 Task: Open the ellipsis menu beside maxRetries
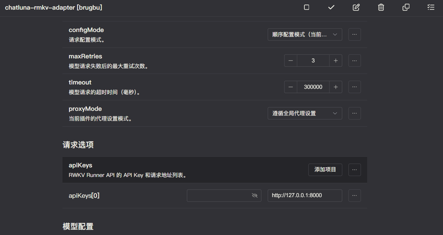pos(354,61)
